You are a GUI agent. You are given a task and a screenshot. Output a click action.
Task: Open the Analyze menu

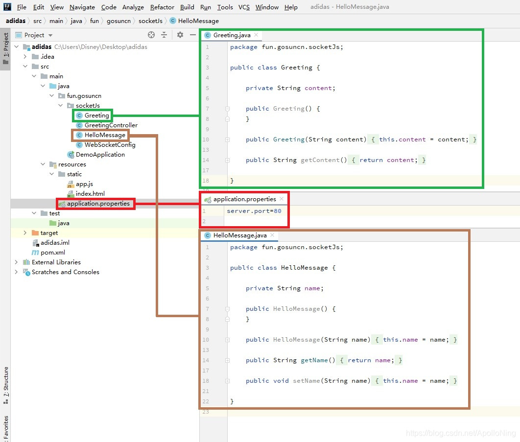tap(133, 7)
